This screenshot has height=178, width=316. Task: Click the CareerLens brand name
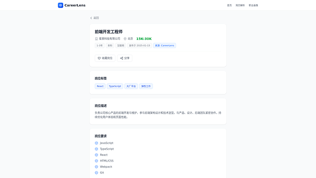75,5
